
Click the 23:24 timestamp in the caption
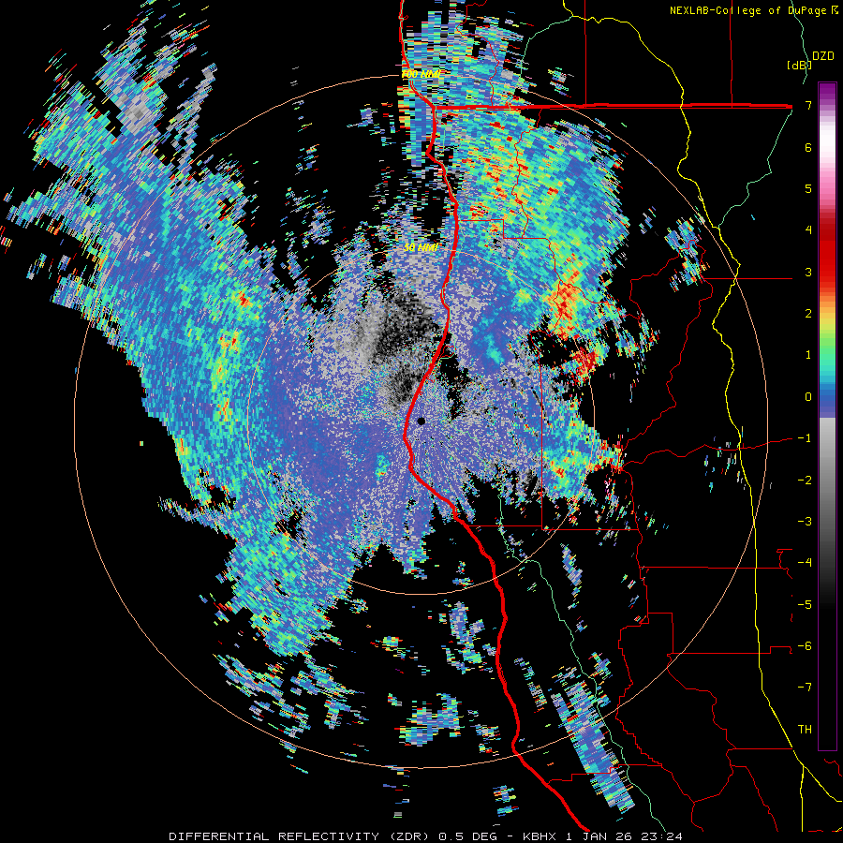(x=663, y=836)
